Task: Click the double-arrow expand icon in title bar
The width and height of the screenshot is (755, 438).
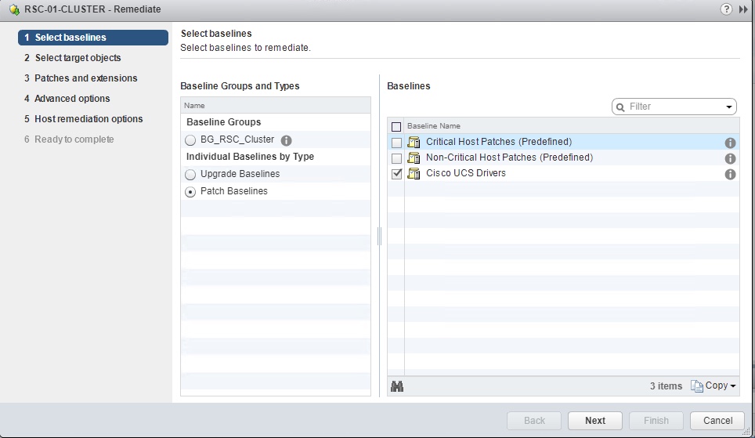Action: 743,9
